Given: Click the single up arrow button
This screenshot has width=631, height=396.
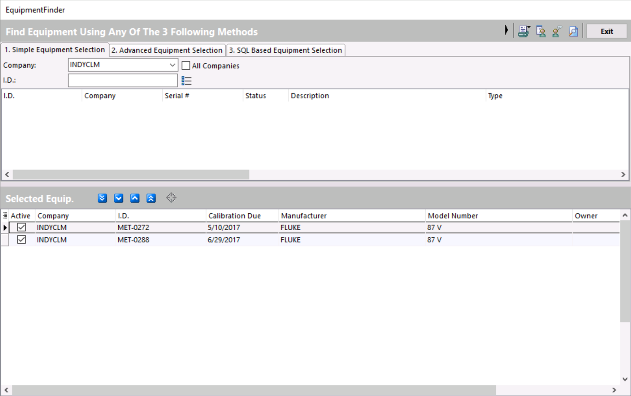Looking at the screenshot, I should pos(135,198).
